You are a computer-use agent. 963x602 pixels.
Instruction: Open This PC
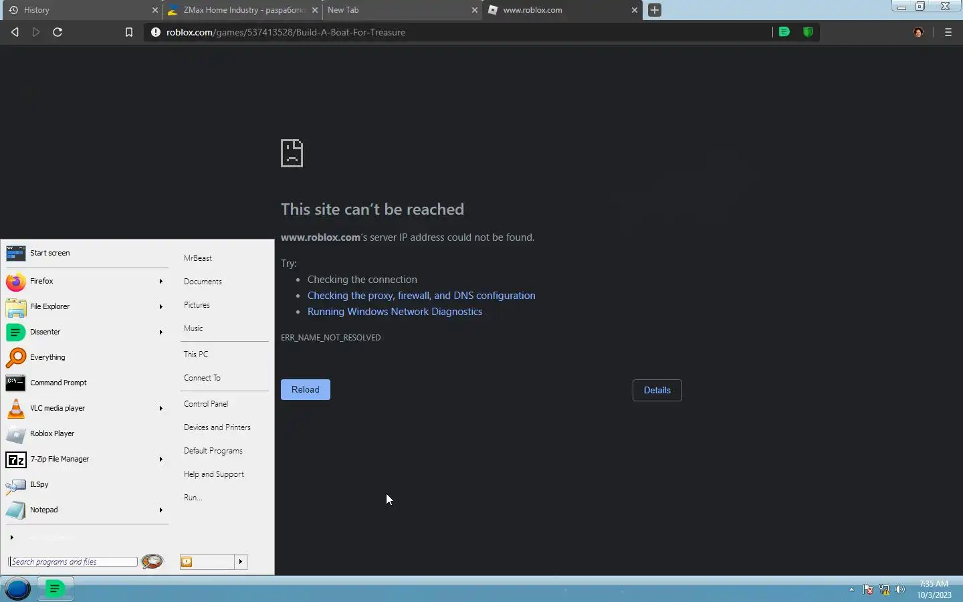[x=196, y=355]
